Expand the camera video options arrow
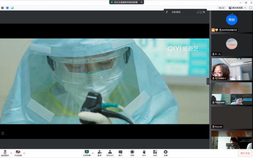The image size is (253, 158). point(24,153)
